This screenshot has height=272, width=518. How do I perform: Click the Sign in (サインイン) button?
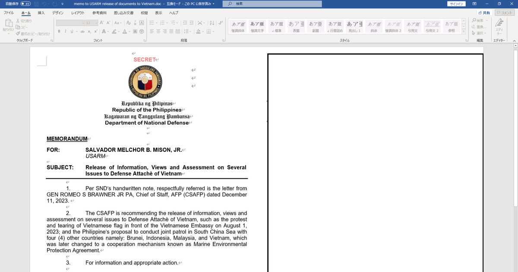[x=456, y=3]
